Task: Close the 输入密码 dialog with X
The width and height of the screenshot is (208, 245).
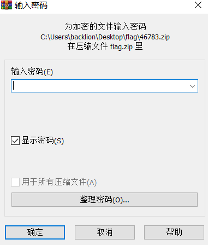Action: 198,5
